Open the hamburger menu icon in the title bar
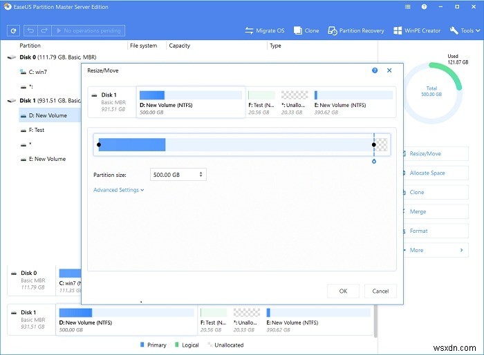This screenshot has height=355, width=484. (x=408, y=6)
